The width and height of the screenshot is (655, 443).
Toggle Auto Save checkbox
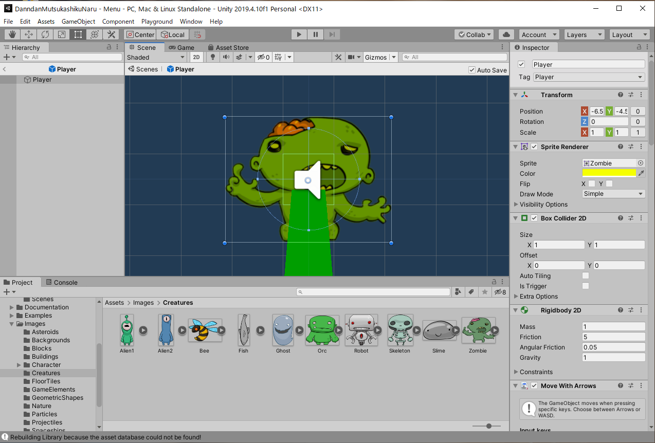(x=472, y=70)
